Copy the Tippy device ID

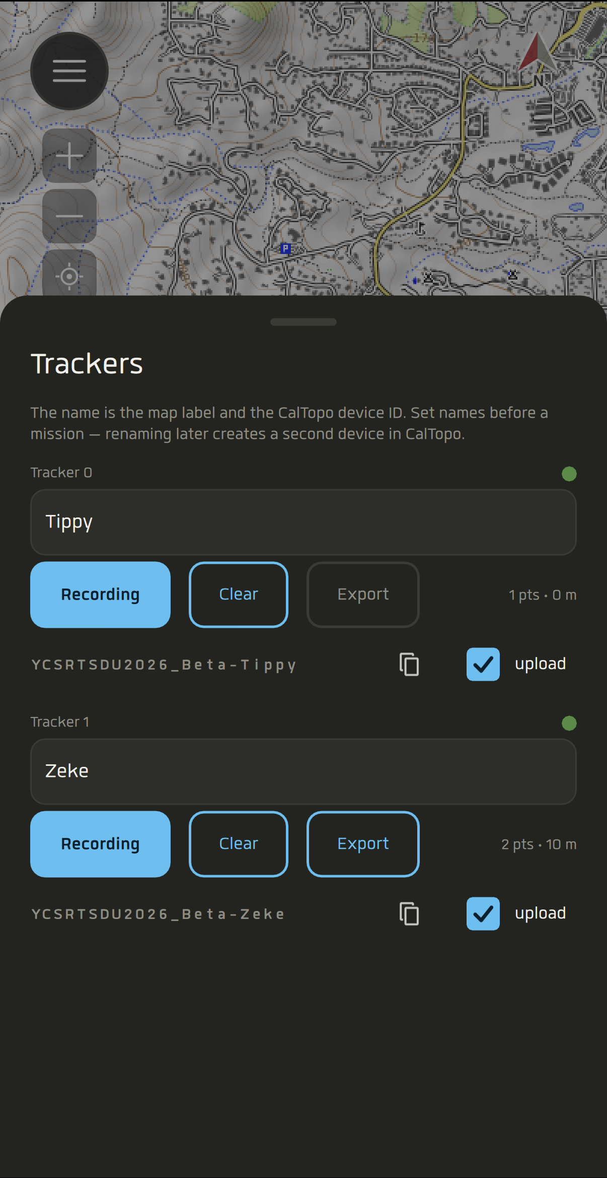pos(409,664)
